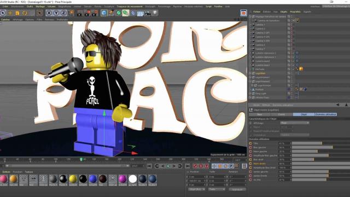Render to Picture Viewer icon

click(x=87, y=13)
